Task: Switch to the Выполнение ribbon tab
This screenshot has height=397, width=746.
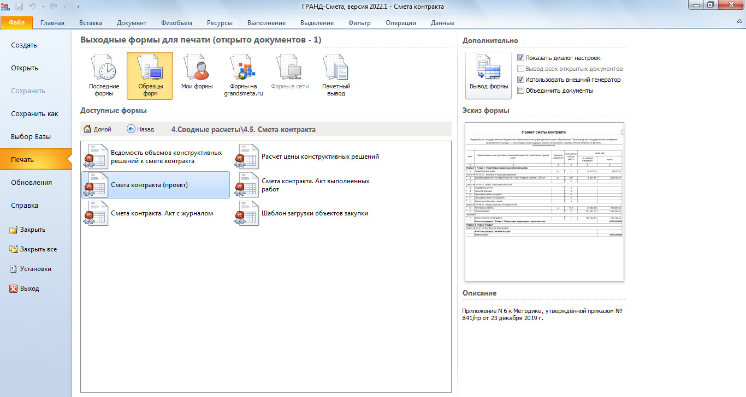Action: click(x=267, y=23)
